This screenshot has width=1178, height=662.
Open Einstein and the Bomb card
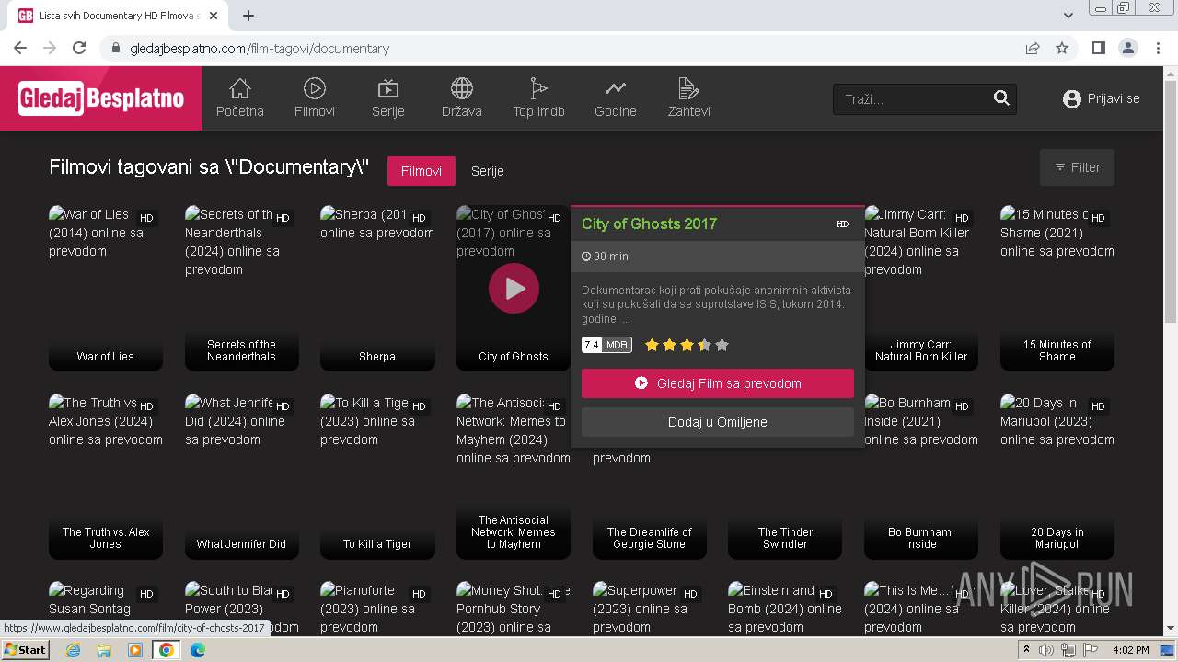[785, 609]
